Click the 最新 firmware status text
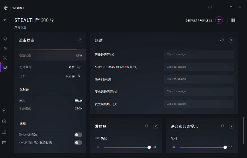The height and width of the screenshot is (158, 247). (x=72, y=67)
